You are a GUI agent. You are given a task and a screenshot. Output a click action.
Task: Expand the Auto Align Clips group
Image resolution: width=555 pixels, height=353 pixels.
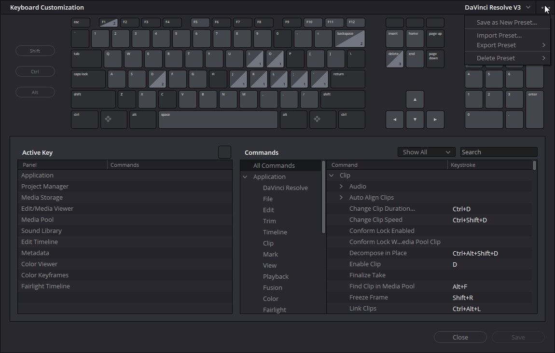(x=341, y=197)
